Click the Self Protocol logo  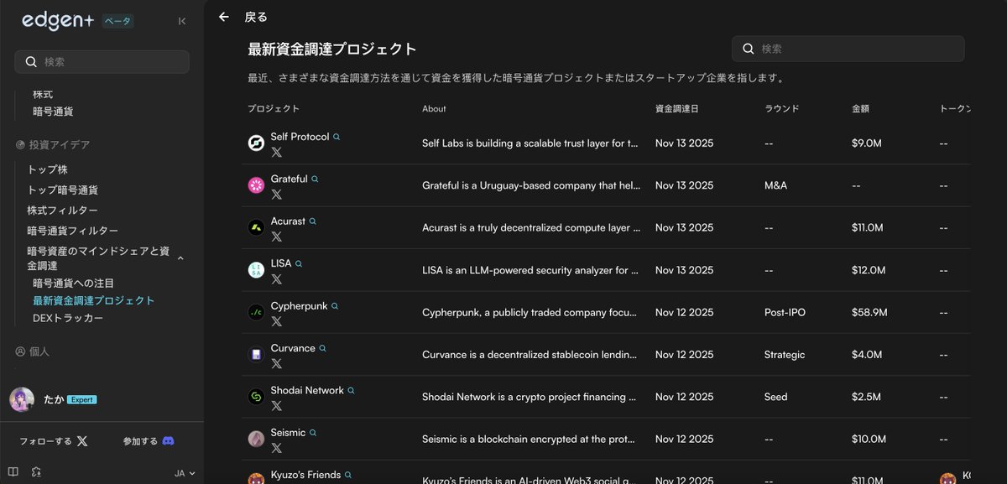pos(256,143)
